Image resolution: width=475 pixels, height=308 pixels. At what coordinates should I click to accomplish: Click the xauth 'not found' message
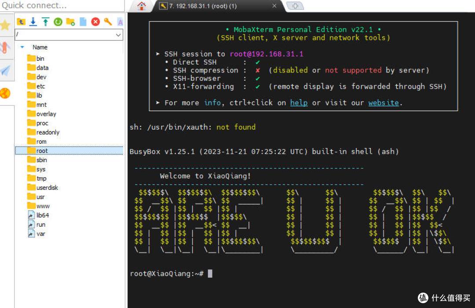click(x=236, y=127)
